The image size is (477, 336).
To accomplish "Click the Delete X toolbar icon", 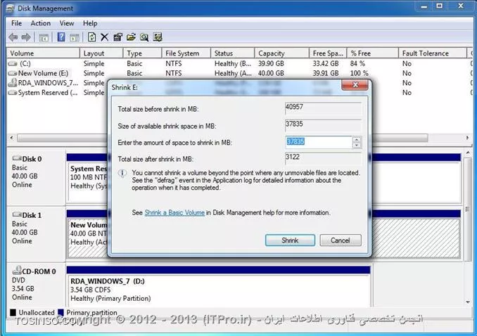I will (104, 37).
